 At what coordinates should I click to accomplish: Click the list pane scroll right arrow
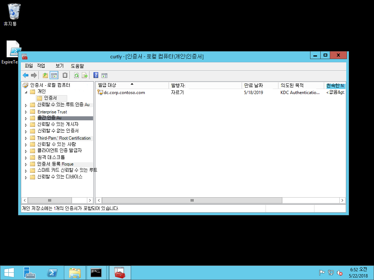[342, 200]
